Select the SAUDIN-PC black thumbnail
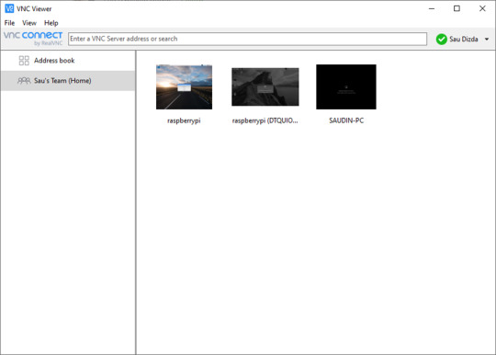 click(x=346, y=87)
